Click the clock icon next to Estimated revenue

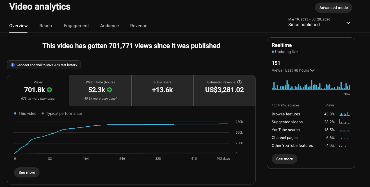[x=239, y=82]
